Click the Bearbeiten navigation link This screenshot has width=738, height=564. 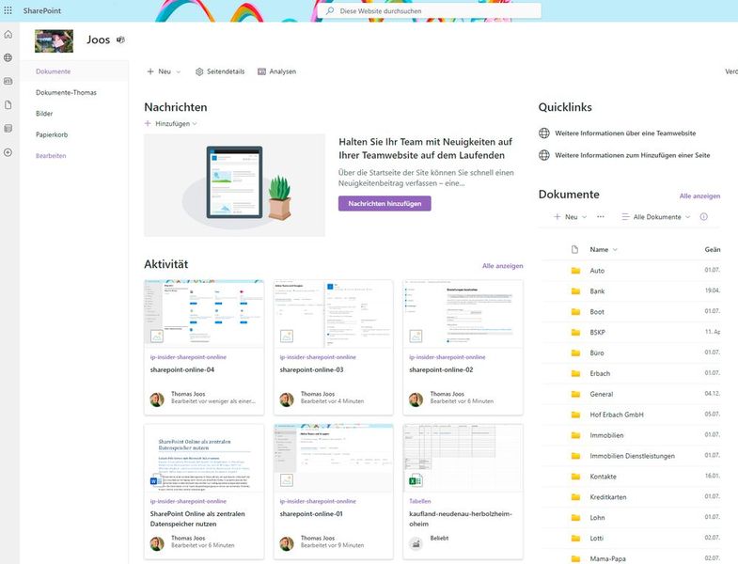point(51,156)
